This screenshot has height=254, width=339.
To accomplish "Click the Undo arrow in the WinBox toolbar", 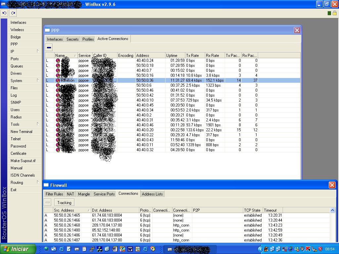I will coord(5,13).
